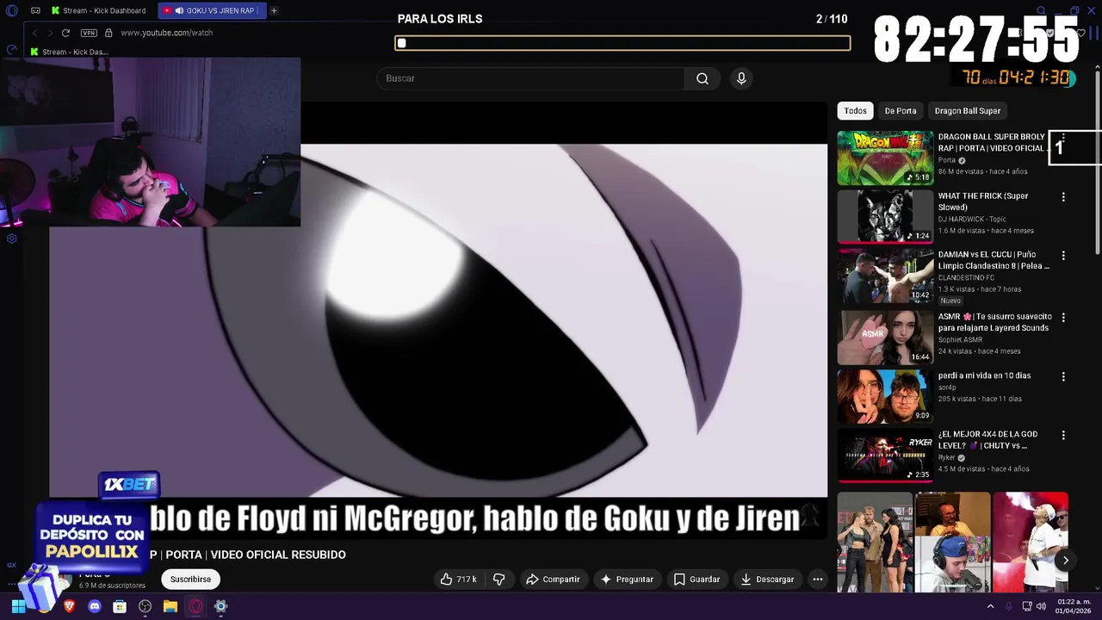This screenshot has width=1102, height=620.
Task: Launch Brave browser from taskbar
Action: click(69, 606)
